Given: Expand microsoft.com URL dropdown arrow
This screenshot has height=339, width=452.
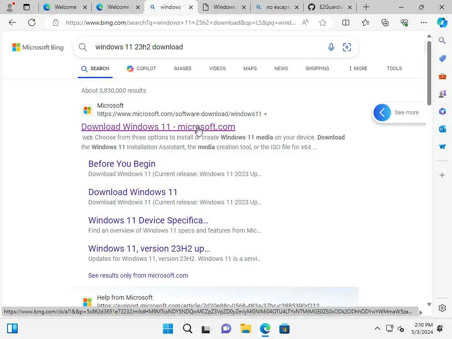Looking at the screenshot, I should (265, 114).
